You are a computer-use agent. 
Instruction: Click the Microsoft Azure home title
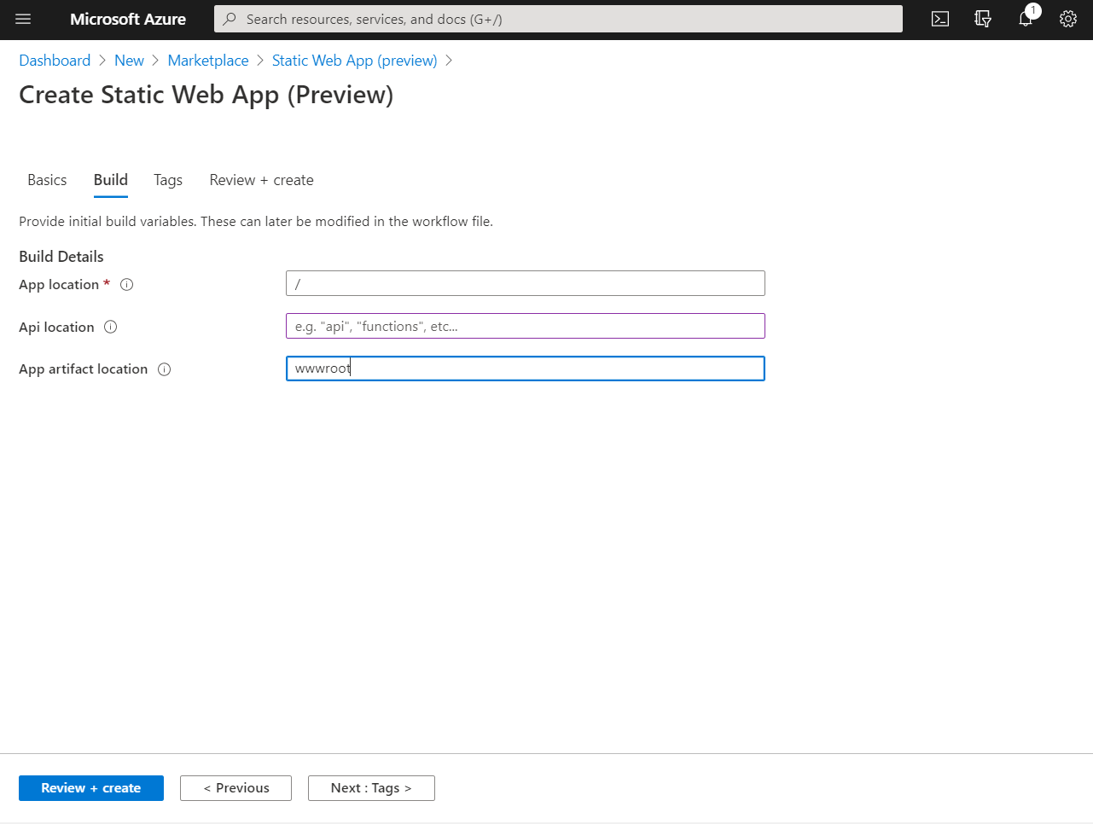click(x=128, y=19)
